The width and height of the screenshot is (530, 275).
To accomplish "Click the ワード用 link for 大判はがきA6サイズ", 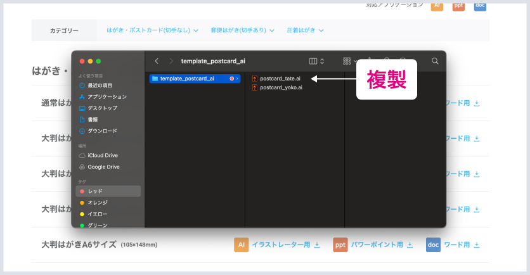I will (456, 245).
